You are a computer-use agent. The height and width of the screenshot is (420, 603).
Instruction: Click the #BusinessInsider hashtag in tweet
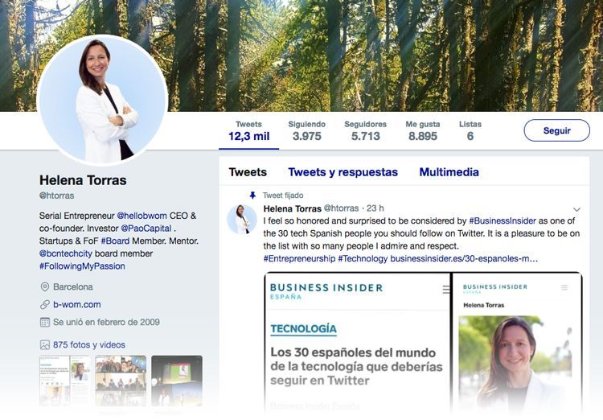pyautogui.click(x=503, y=221)
